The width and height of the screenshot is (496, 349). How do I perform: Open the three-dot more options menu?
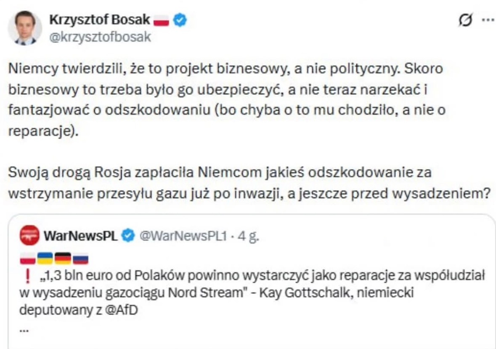(x=488, y=20)
